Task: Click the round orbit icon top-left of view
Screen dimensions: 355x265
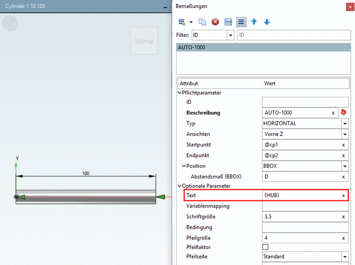Action: tap(10, 23)
